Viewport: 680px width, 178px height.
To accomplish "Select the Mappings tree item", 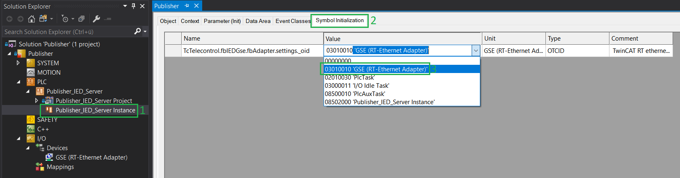I will point(60,167).
